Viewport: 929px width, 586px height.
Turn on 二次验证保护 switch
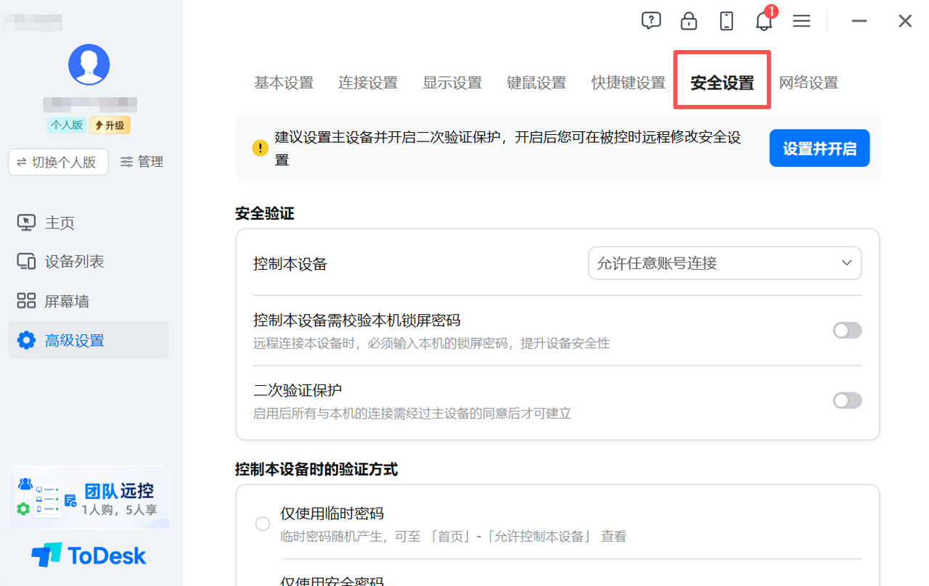pyautogui.click(x=847, y=400)
